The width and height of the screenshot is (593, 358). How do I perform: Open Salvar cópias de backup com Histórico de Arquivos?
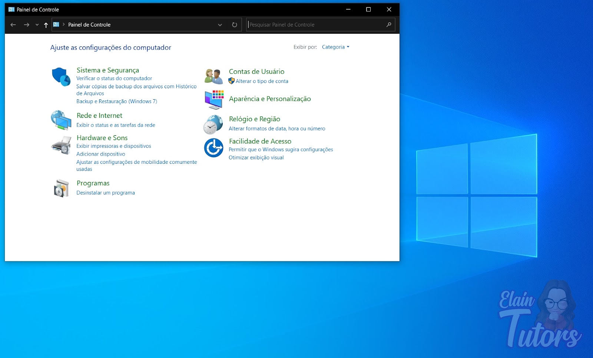(x=136, y=90)
